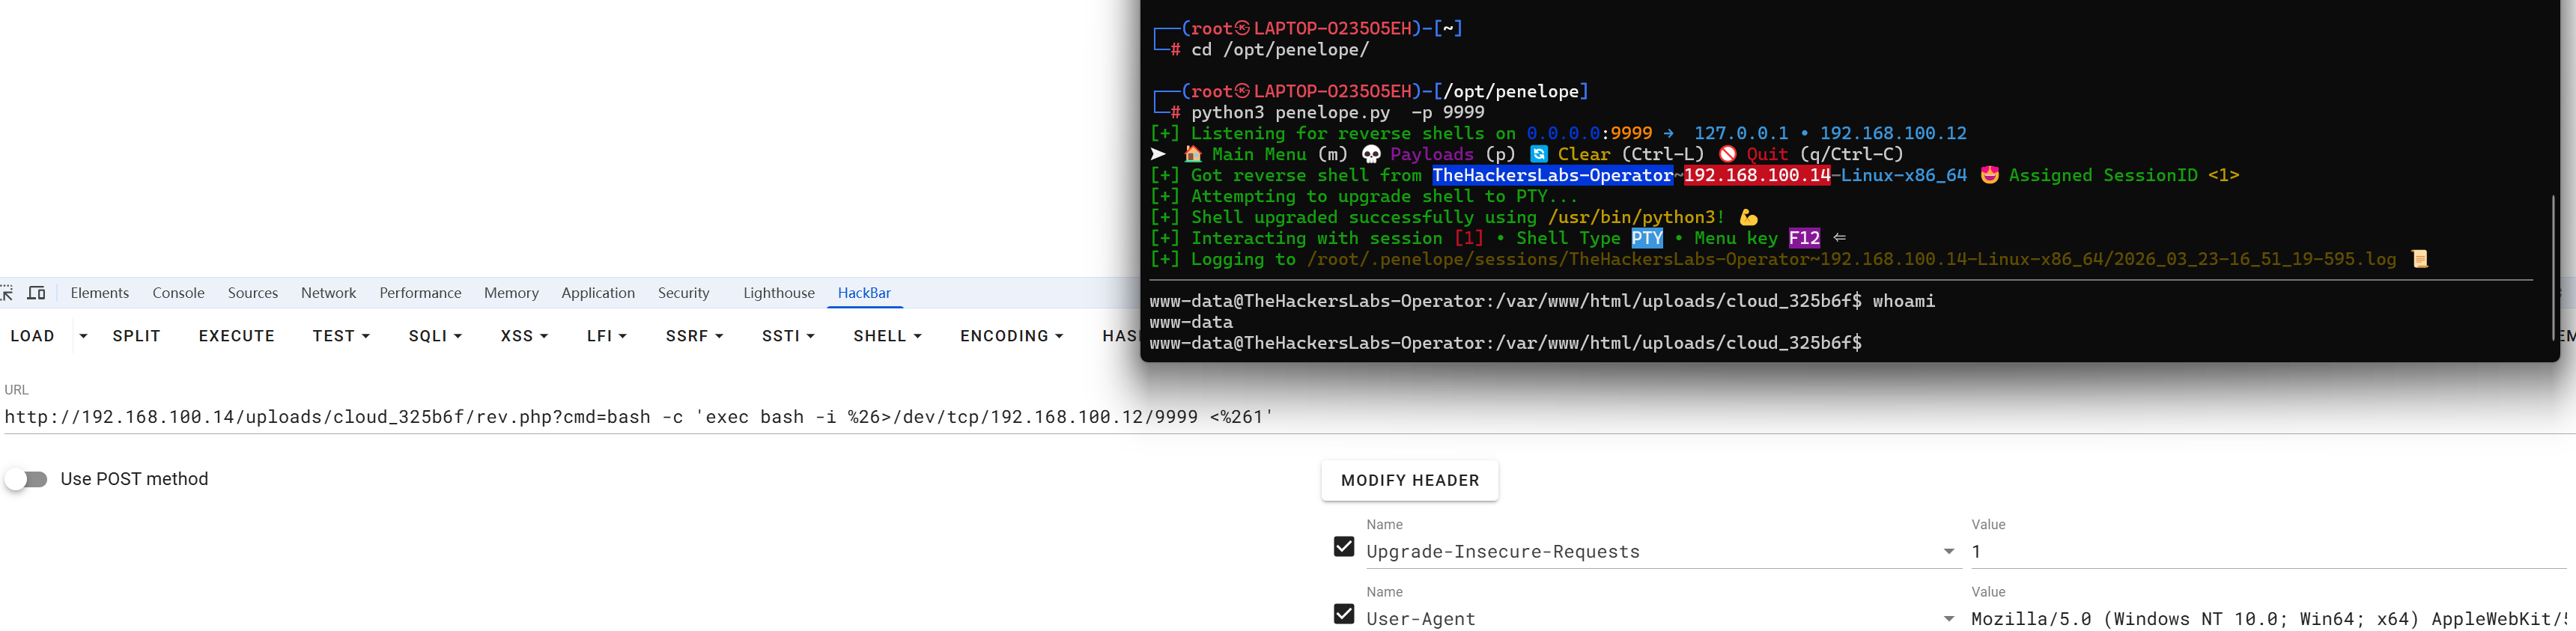Viewport: 2576px width, 631px height.
Task: Click the highlighted F12 menu key text
Action: [x=1804, y=239]
